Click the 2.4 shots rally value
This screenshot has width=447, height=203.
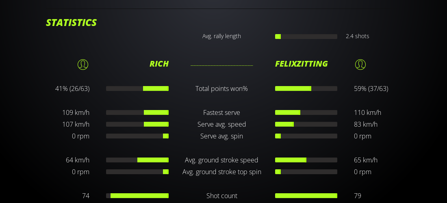(358, 36)
